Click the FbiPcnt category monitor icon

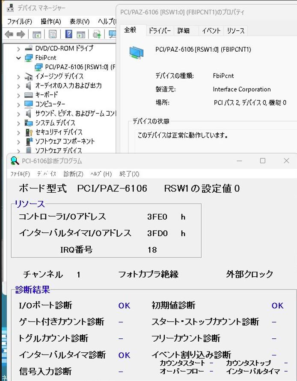click(29, 58)
